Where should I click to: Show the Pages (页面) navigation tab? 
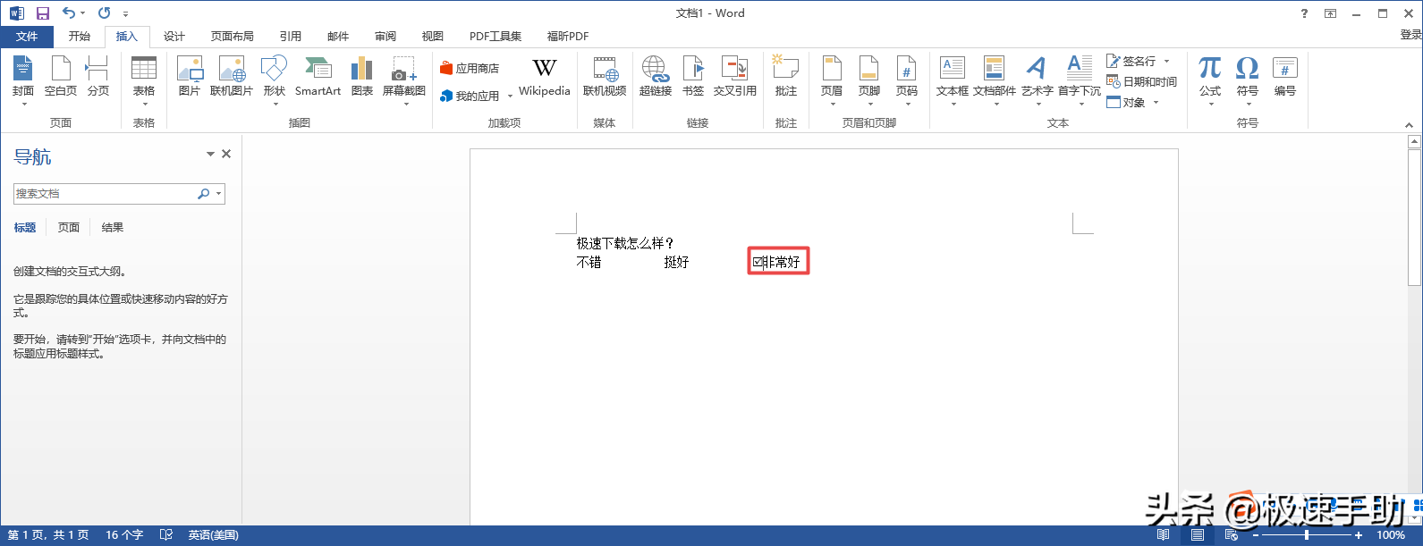pos(69,228)
